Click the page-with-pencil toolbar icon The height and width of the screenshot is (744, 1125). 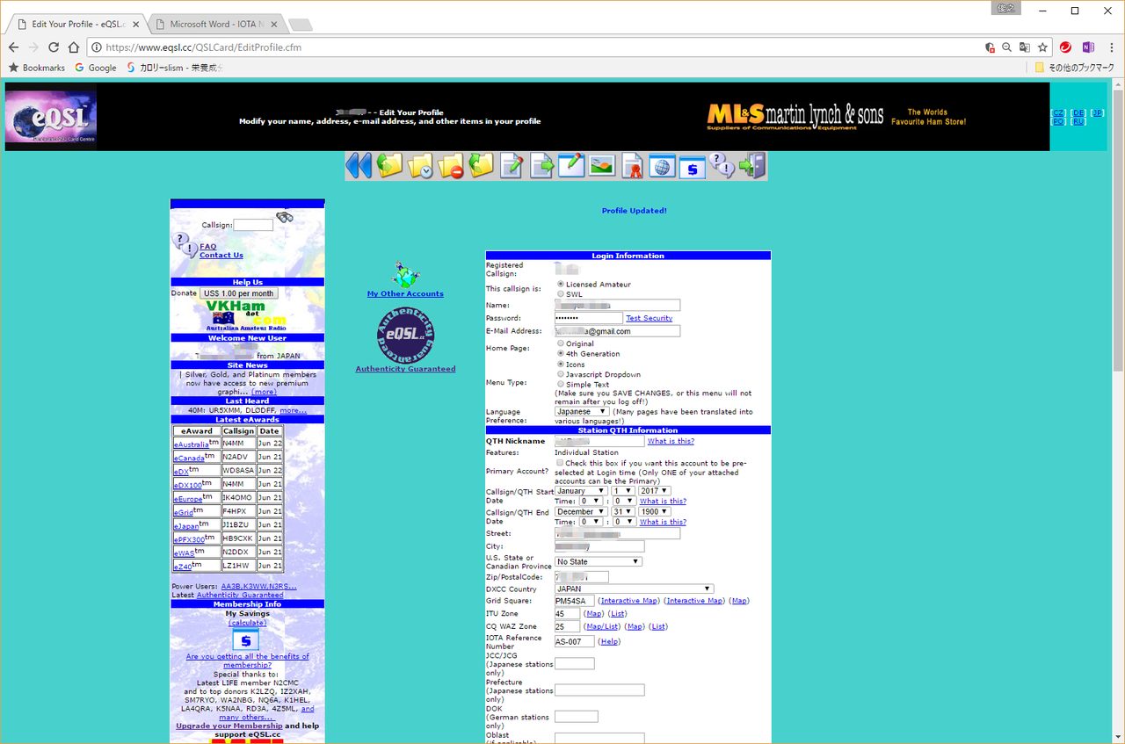click(x=512, y=165)
